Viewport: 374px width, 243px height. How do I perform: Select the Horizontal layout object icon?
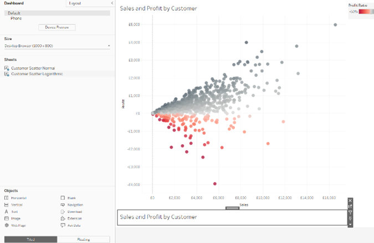pos(6,198)
